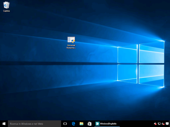Open Task View from the taskbar

point(65,124)
